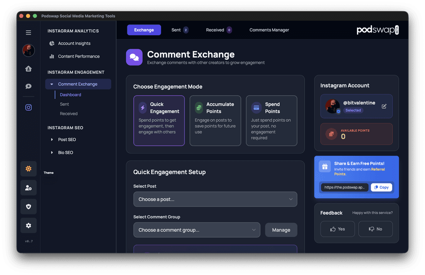Click the podswap logo
This screenshot has height=275, width=425.
(378, 30)
